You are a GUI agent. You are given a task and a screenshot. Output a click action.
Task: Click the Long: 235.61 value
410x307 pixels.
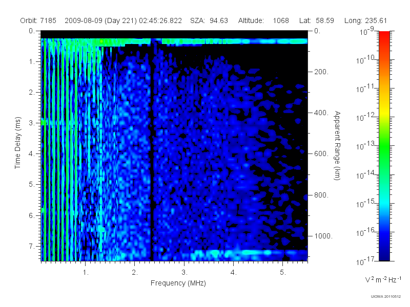[x=365, y=20]
